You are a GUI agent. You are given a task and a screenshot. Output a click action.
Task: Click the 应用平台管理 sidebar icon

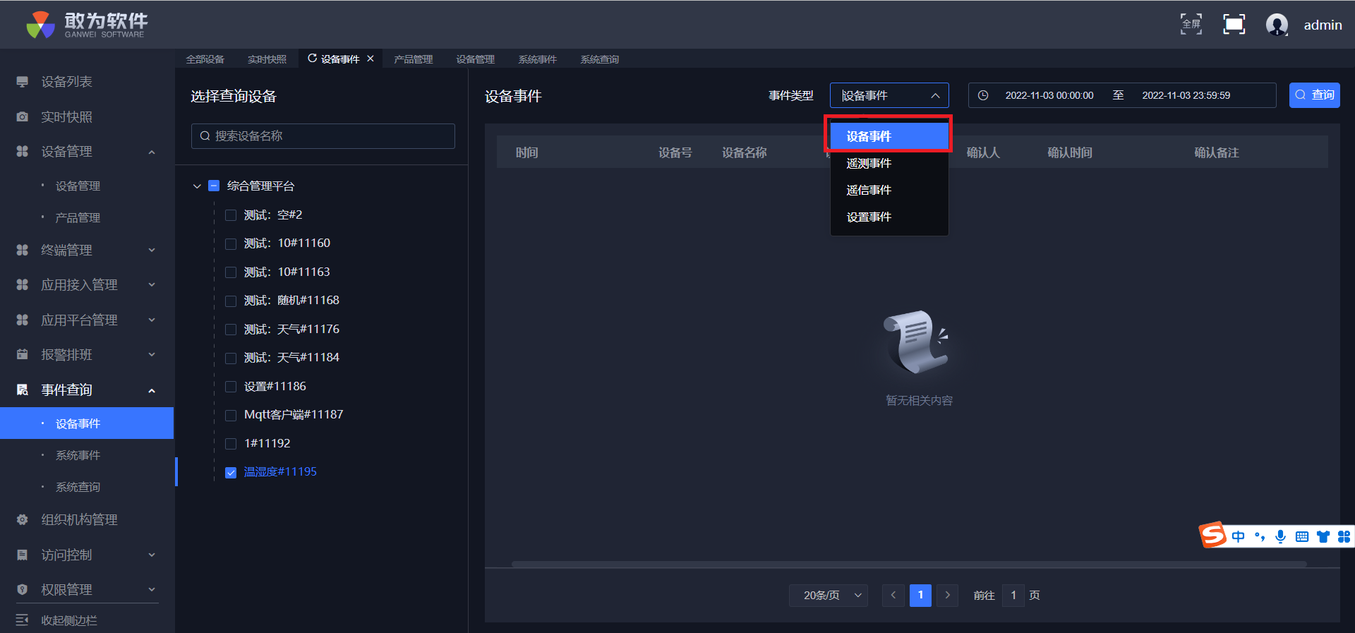click(x=23, y=320)
